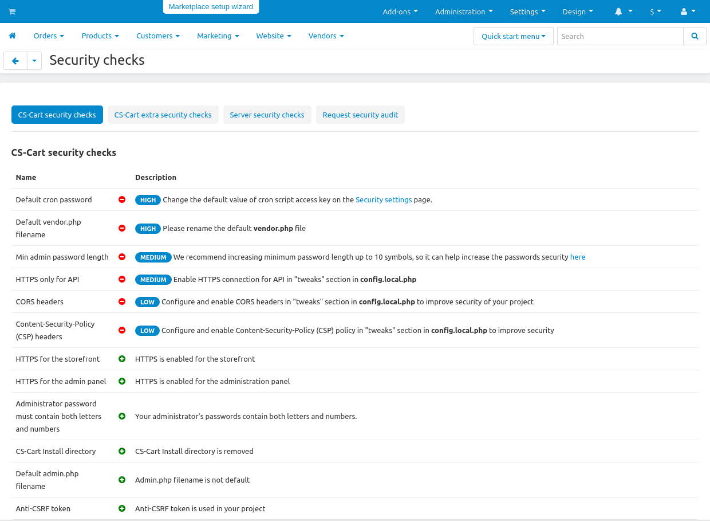Click the MEDIUM badge for password length
Image resolution: width=710 pixels, height=521 pixels.
[153, 257]
